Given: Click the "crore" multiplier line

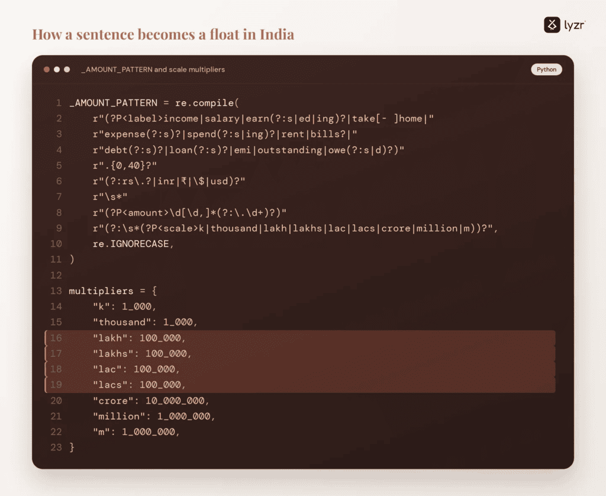Looking at the screenshot, I should [151, 401].
